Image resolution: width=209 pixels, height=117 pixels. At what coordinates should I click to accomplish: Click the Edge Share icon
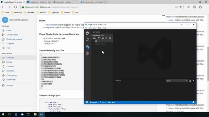click(x=200, y=7)
